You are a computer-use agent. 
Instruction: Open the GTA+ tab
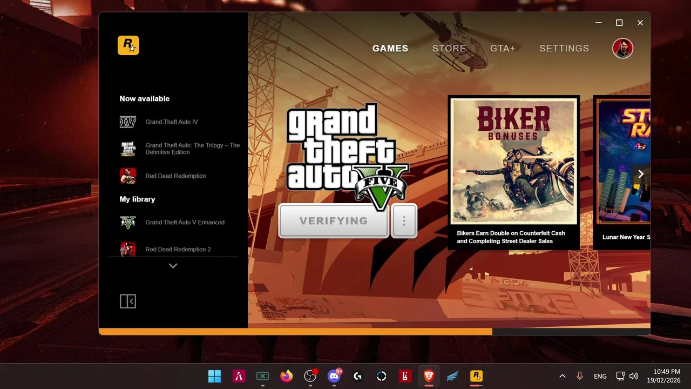[503, 48]
